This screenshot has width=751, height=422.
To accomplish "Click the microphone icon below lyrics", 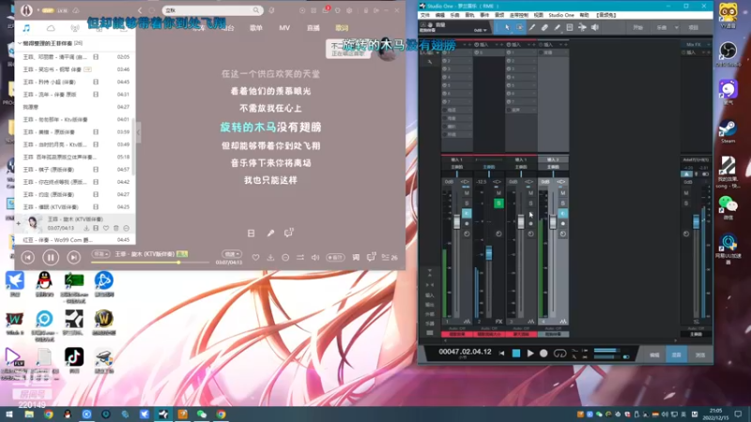I will tap(270, 233).
